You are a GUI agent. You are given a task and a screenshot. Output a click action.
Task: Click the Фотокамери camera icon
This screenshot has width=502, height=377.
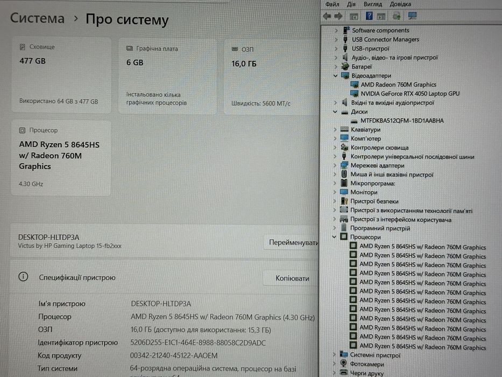tap(343, 363)
